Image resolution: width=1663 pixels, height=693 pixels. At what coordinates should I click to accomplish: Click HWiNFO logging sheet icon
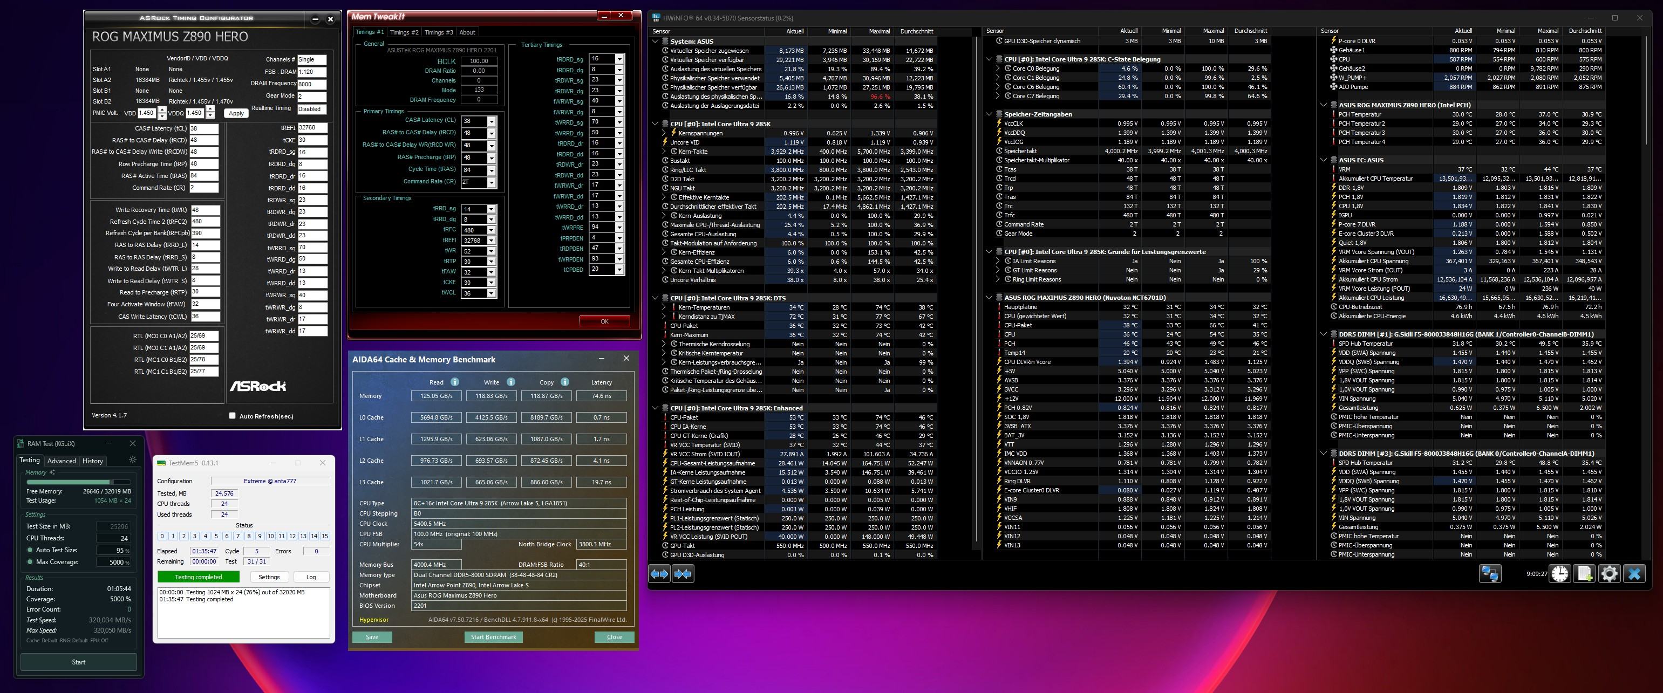(1585, 574)
